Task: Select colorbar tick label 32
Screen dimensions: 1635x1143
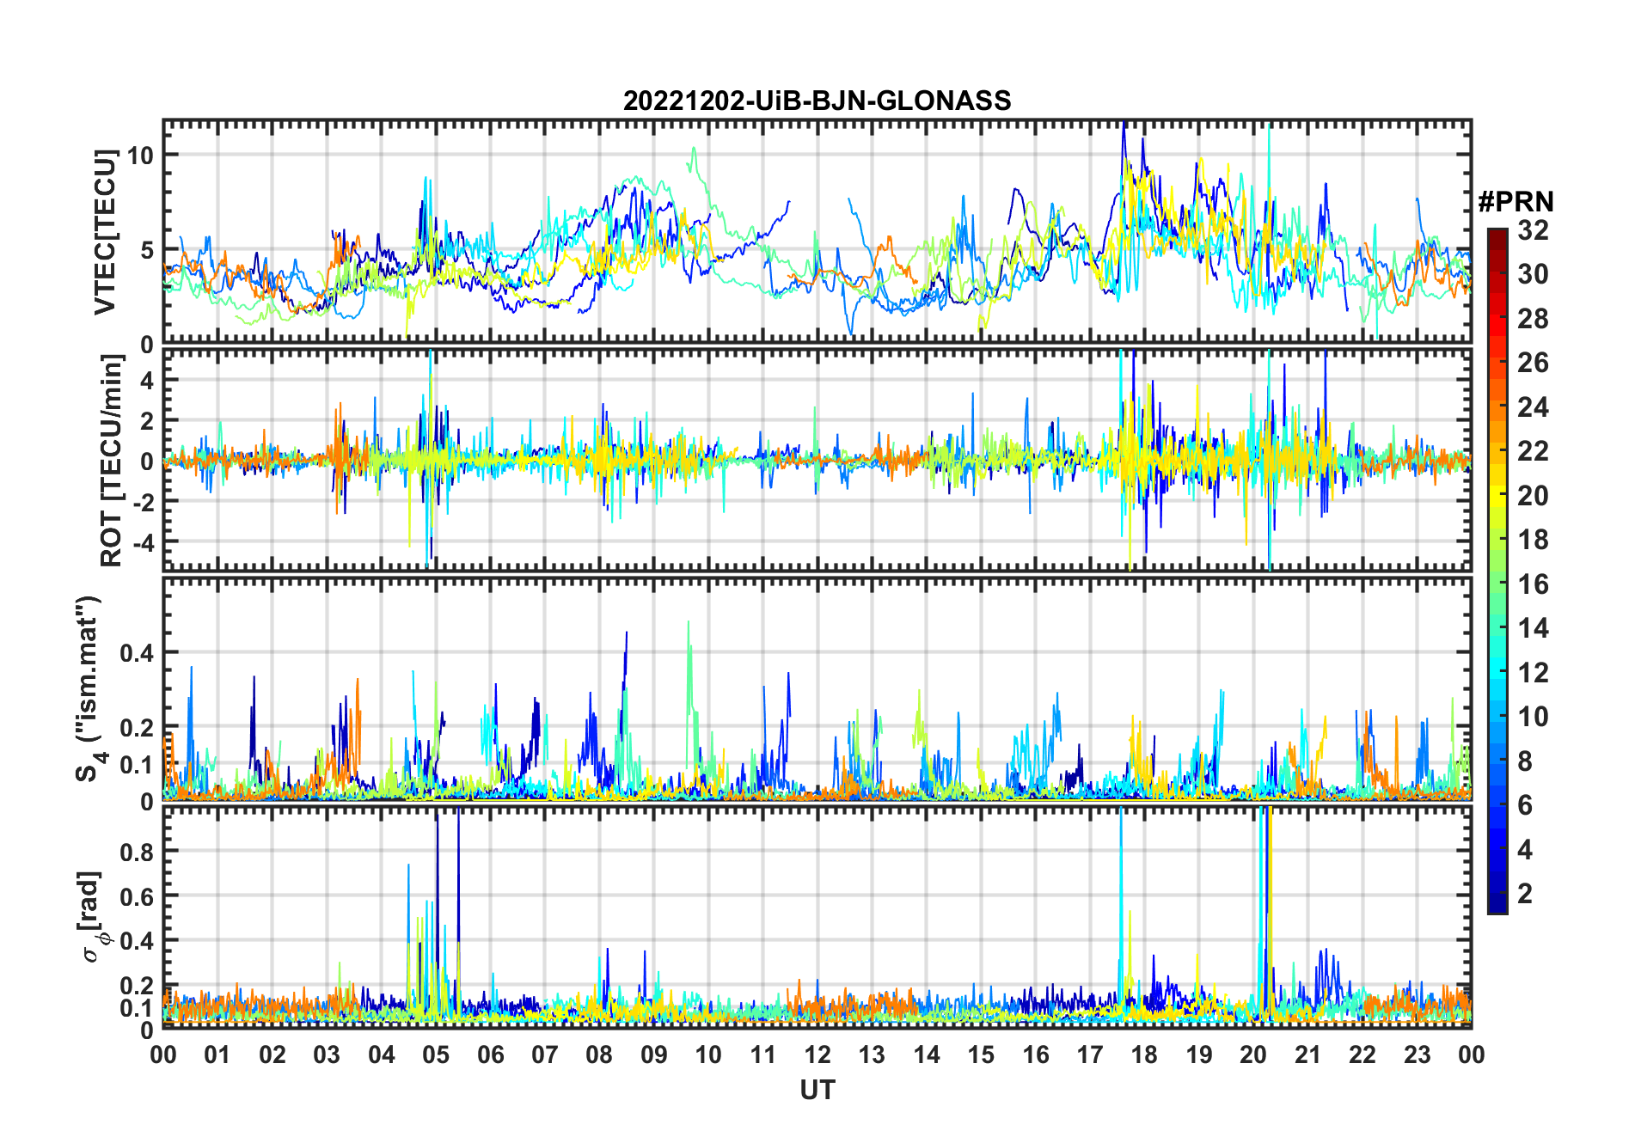Action: (x=1533, y=230)
